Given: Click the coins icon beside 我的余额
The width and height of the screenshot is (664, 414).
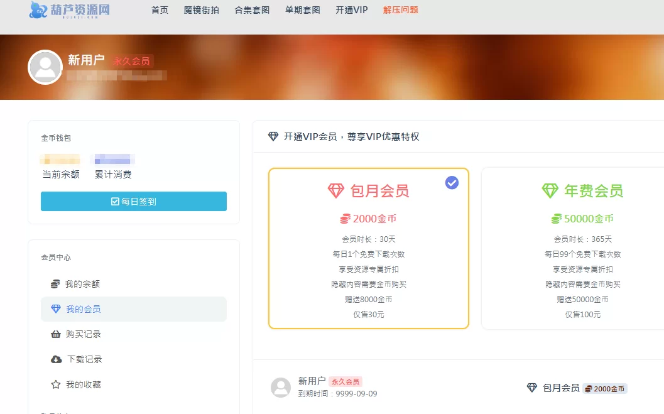Looking at the screenshot, I should [x=55, y=284].
